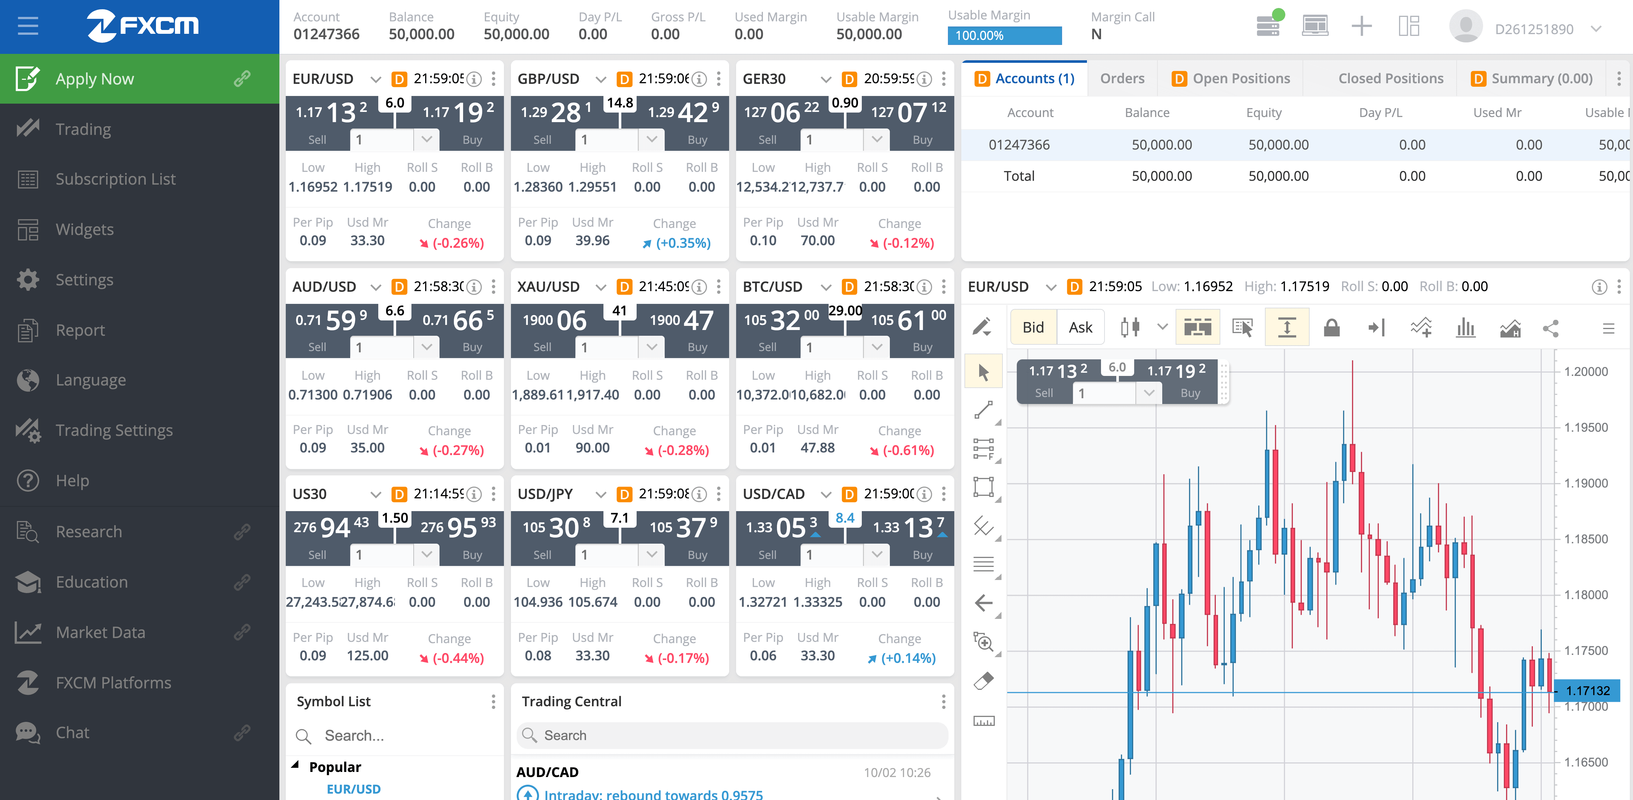Select the pencil draw tool in the chart
The width and height of the screenshot is (1633, 800).
pos(982,327)
